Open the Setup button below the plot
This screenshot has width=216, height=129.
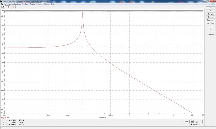(x=186, y=122)
